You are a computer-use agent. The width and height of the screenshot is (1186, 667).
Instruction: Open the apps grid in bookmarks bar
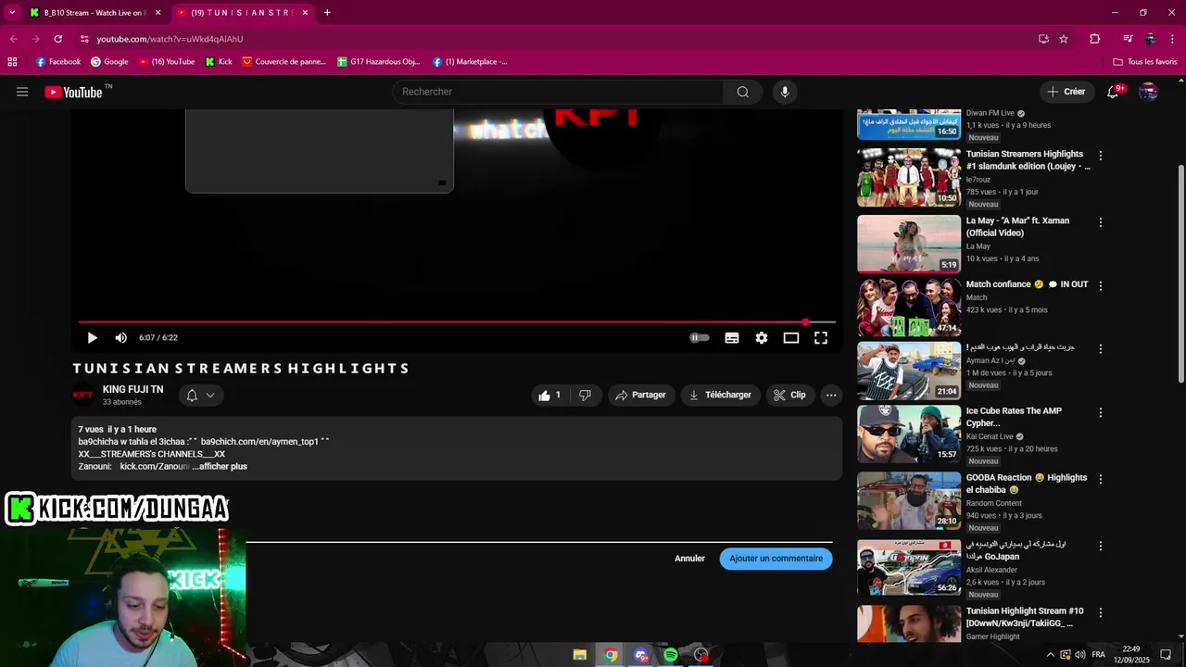point(12,62)
